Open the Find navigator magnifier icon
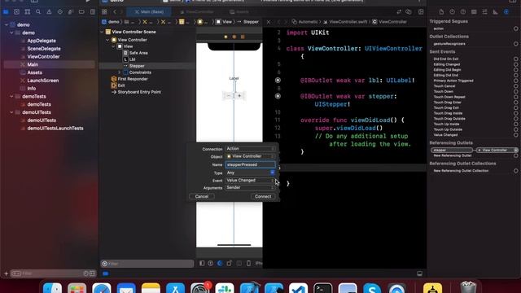521x293 pixels. tap(38, 12)
